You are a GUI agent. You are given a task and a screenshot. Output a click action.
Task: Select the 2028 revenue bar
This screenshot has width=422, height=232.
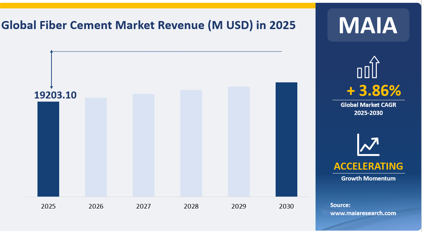[191, 144]
